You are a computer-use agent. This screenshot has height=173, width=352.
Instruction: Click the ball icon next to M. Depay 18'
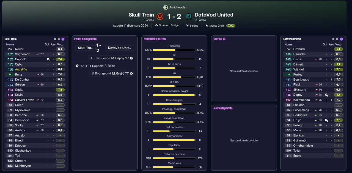[x=131, y=58]
